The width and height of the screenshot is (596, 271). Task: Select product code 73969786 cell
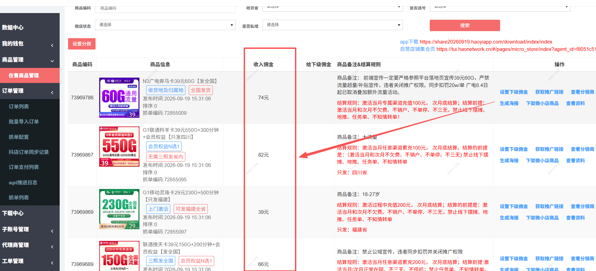tap(82, 98)
